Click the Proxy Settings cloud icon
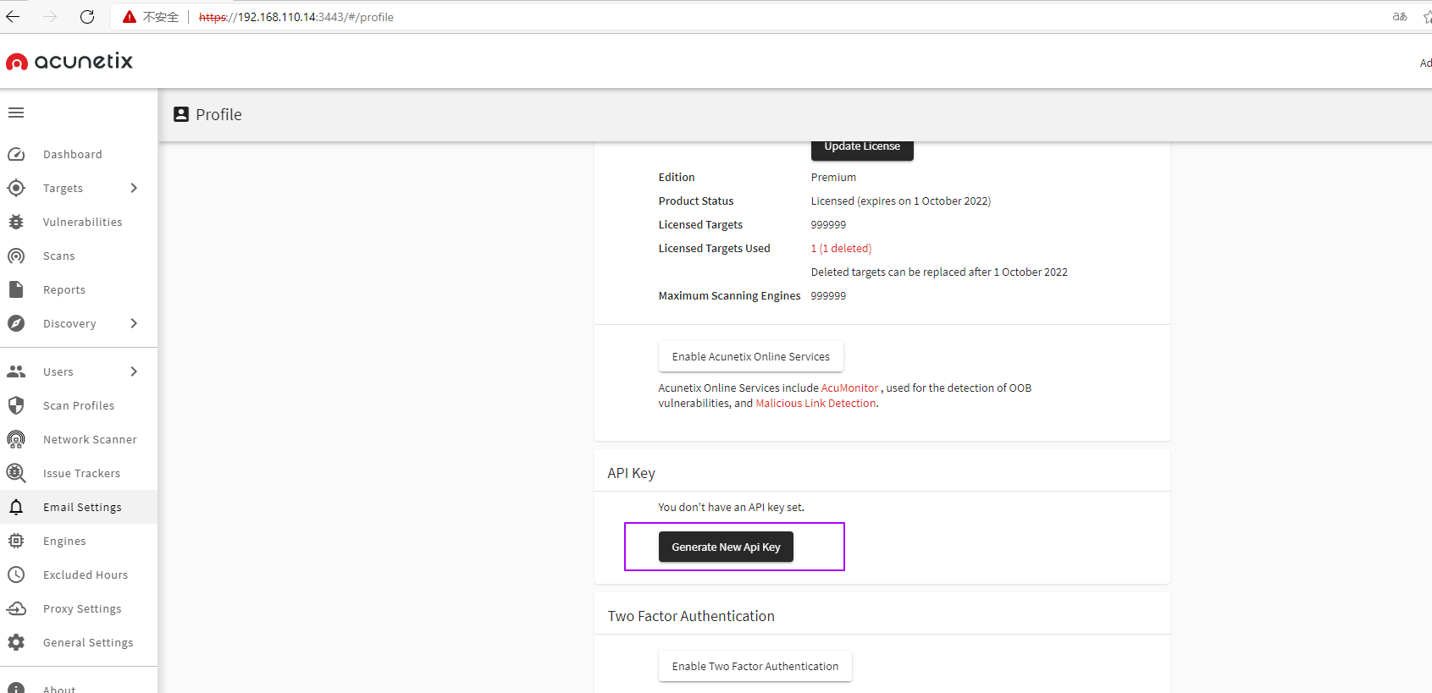The height and width of the screenshot is (693, 1432). pos(16,608)
